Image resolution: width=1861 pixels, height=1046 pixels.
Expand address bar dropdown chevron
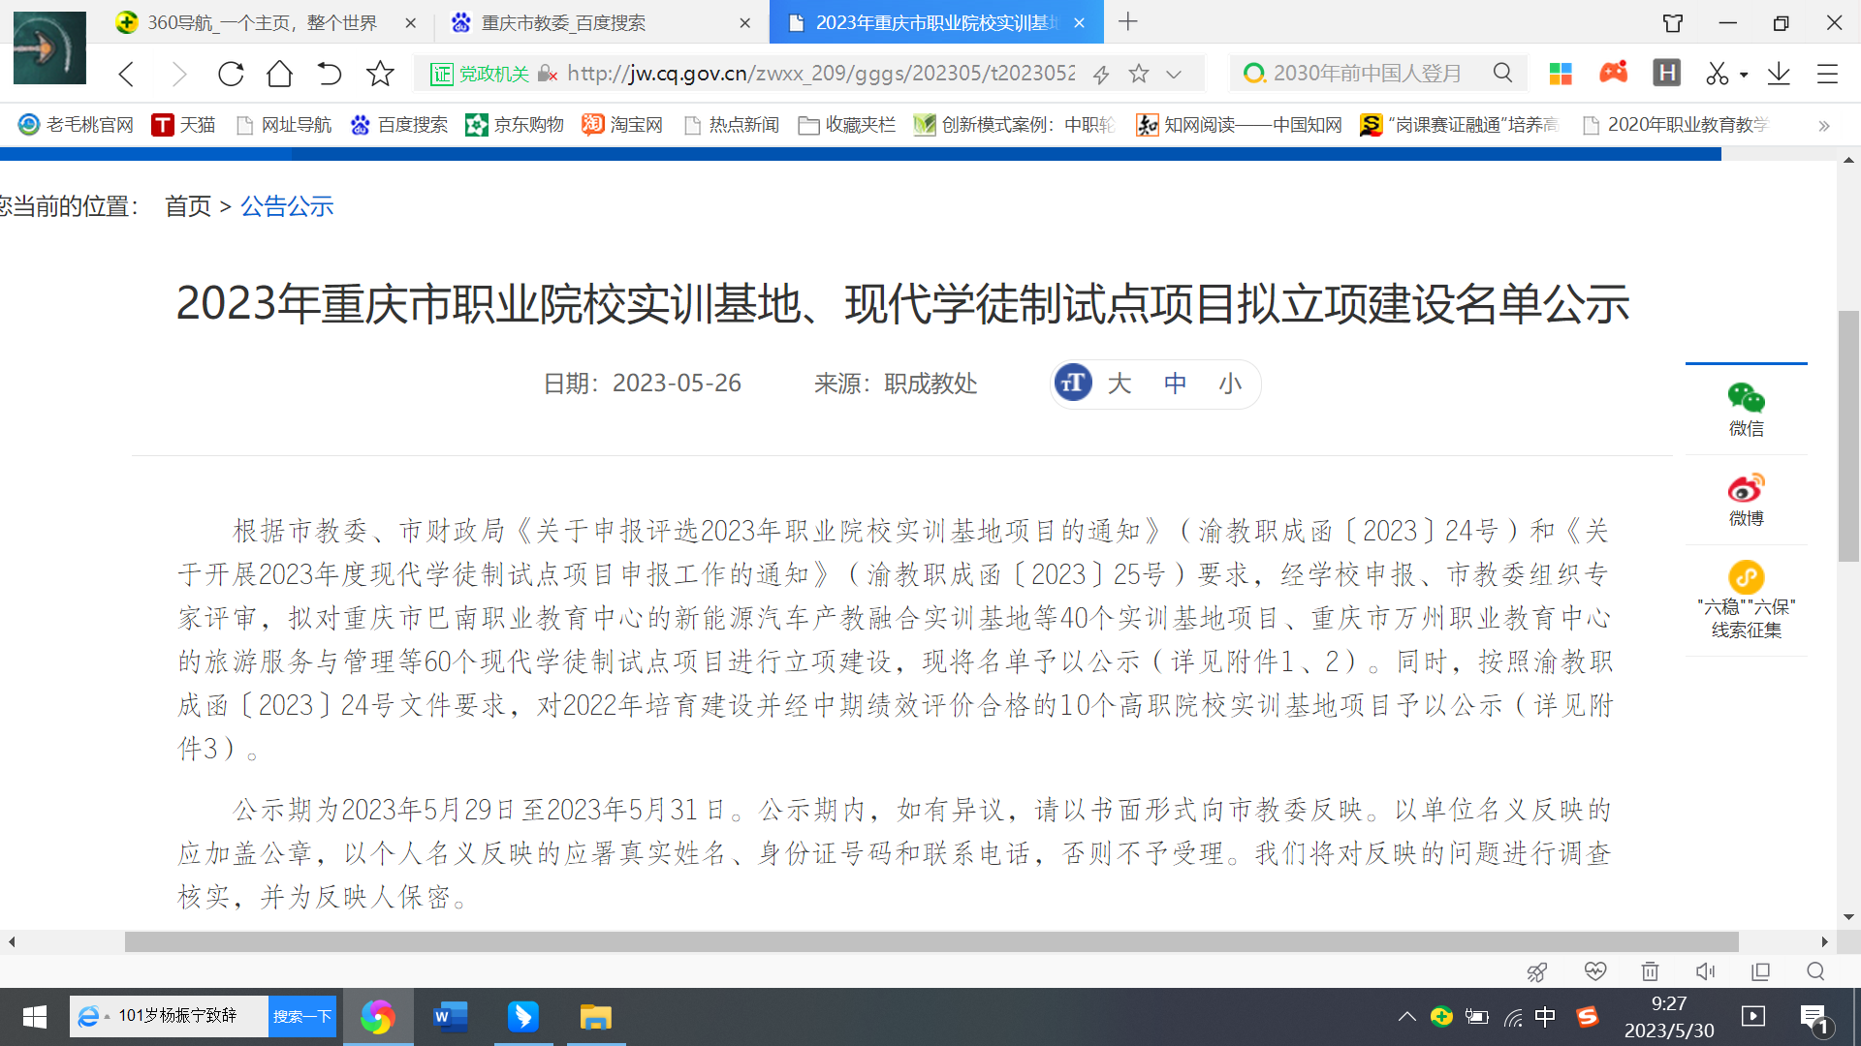[1174, 74]
